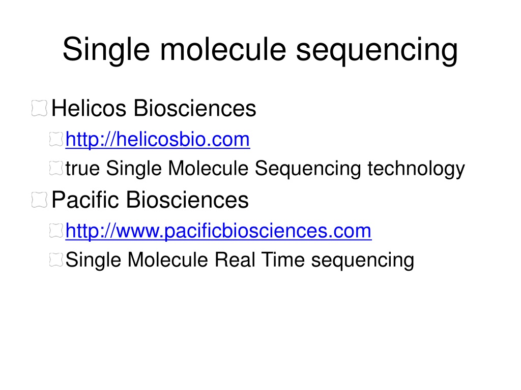Click the word 'Single' in the slide title

(106, 50)
